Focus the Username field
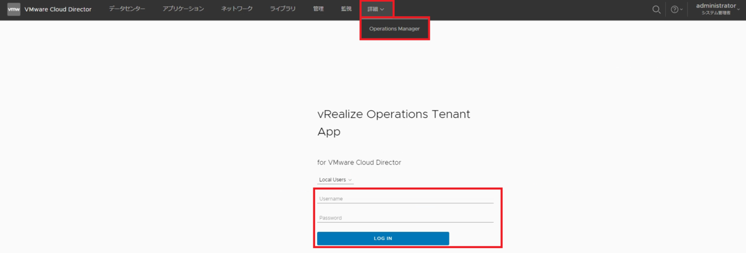 pyautogui.click(x=405, y=199)
